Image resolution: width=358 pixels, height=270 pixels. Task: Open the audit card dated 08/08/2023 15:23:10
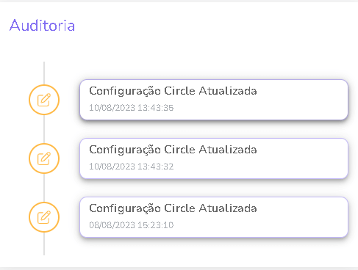(214, 217)
